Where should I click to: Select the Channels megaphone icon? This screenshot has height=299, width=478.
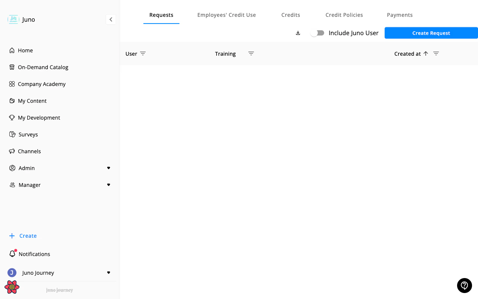12,151
